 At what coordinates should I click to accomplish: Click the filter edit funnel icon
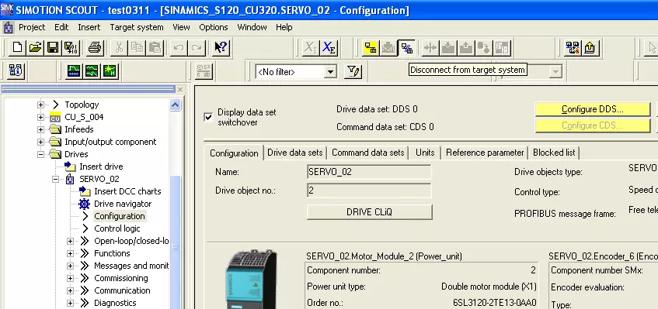(353, 71)
